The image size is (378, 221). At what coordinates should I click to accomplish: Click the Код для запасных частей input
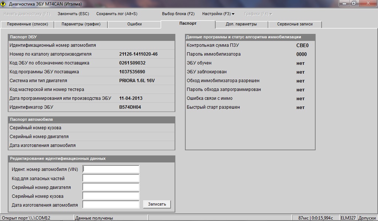click(x=111, y=178)
